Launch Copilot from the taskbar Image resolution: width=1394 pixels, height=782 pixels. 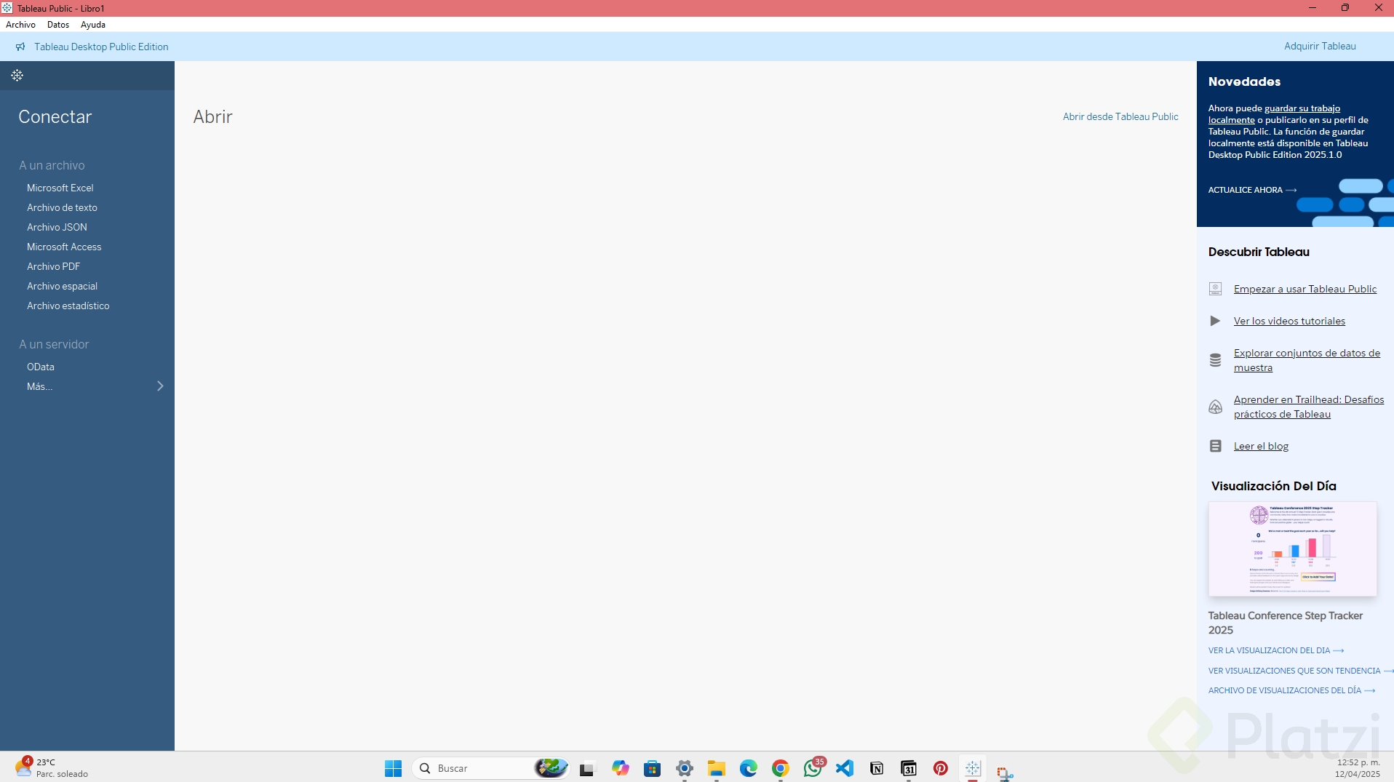[x=620, y=768]
